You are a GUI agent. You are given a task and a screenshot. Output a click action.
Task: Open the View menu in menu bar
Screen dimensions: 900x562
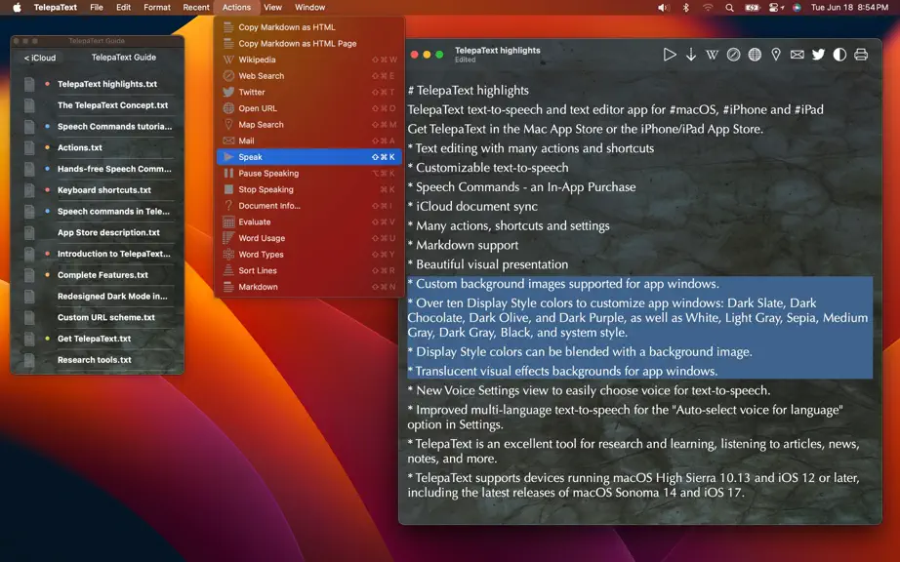coord(272,8)
